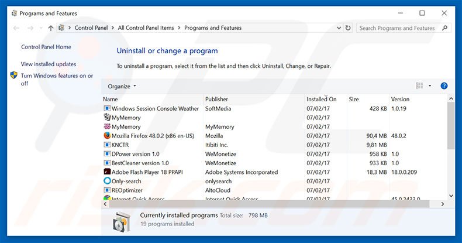The image size is (462, 243).
Task: Select MyMemory icon with MyMemory publisher
Action: click(x=107, y=126)
